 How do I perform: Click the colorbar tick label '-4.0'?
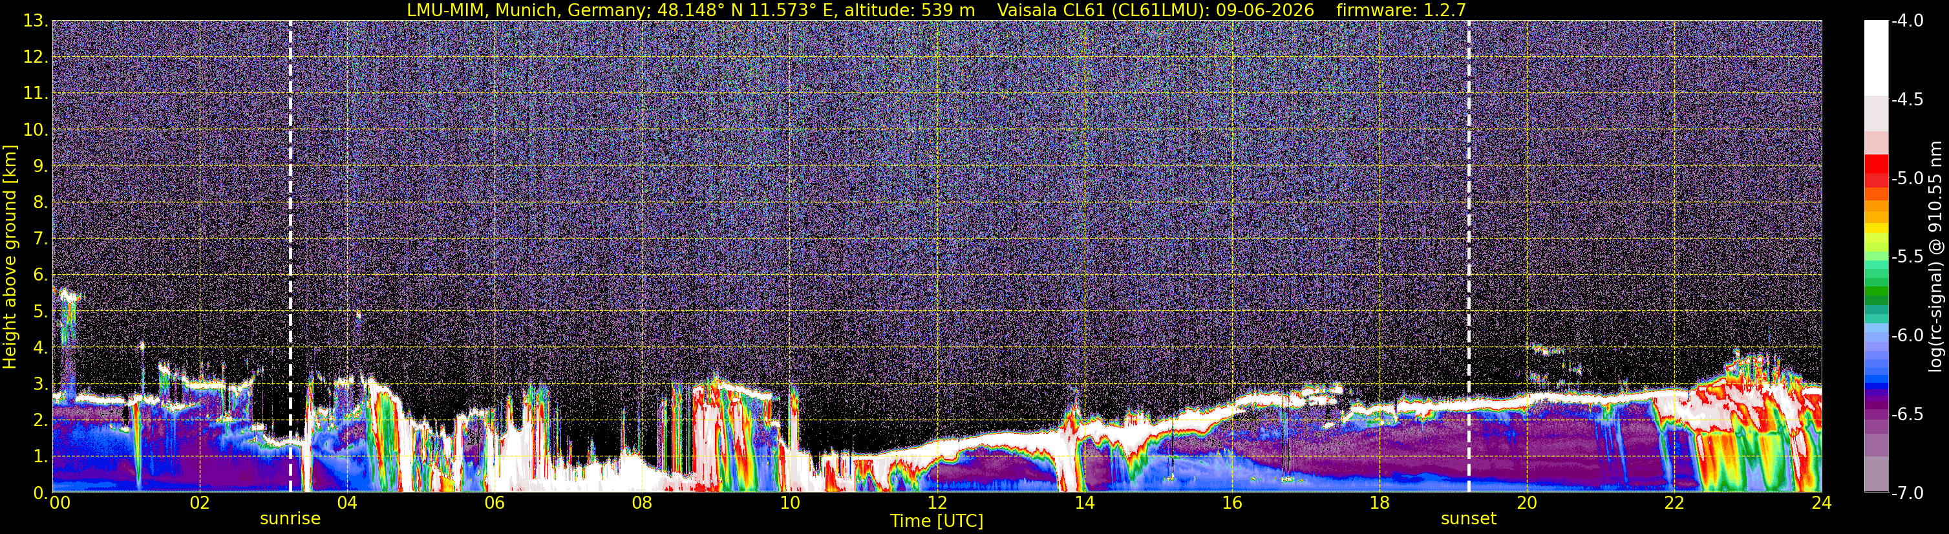[x=1906, y=21]
